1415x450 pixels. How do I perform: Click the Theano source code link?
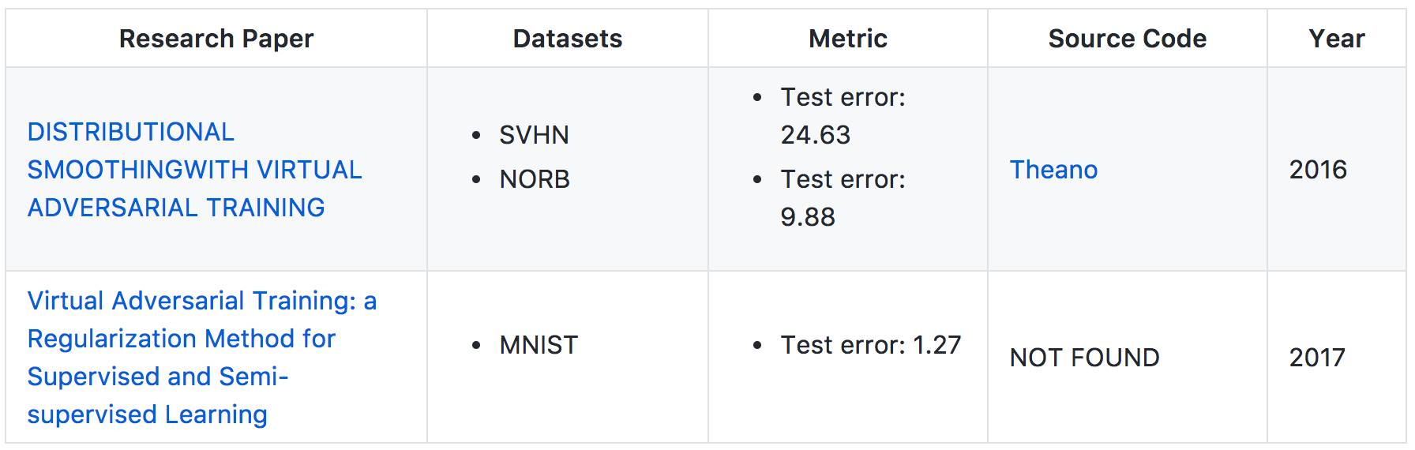[x=1053, y=170]
